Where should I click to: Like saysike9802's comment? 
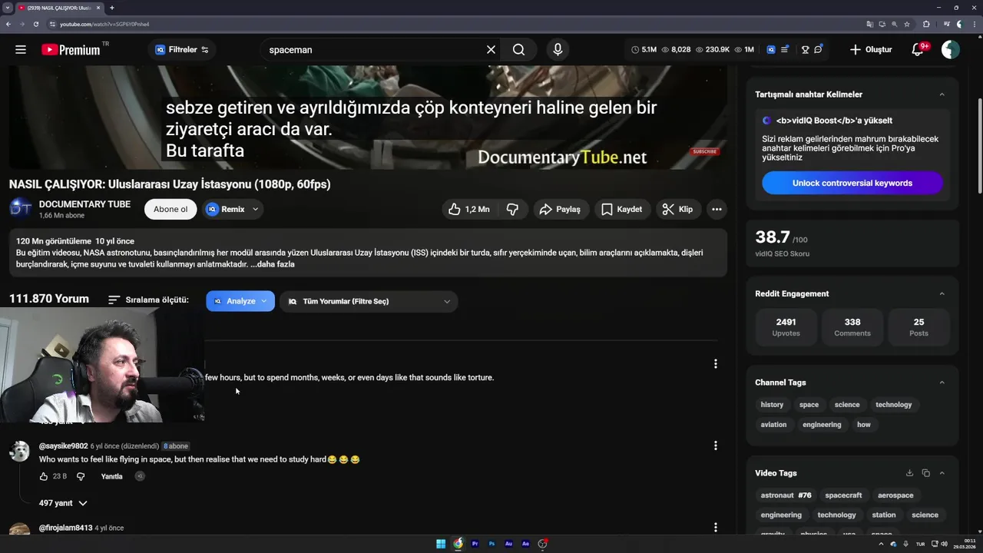44,476
